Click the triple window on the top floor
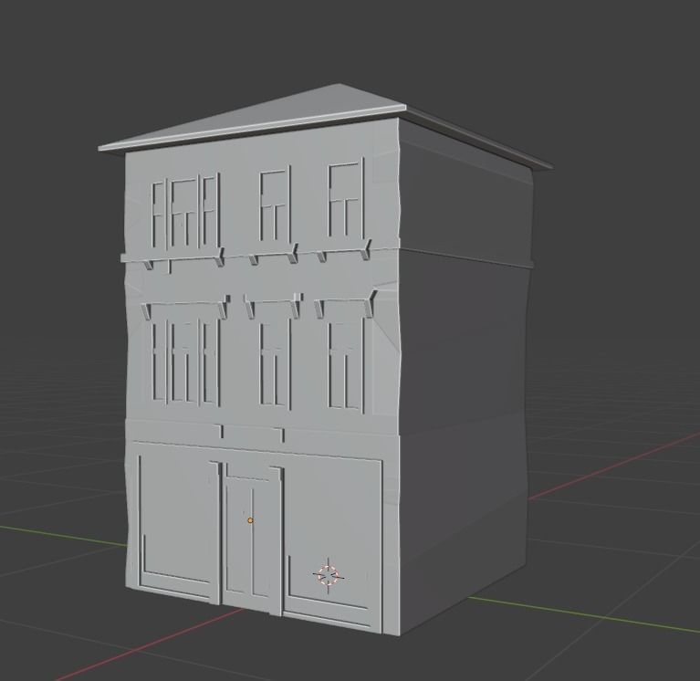700x681 pixels. 185,213
